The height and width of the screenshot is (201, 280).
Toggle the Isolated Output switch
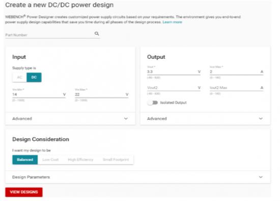153,103
